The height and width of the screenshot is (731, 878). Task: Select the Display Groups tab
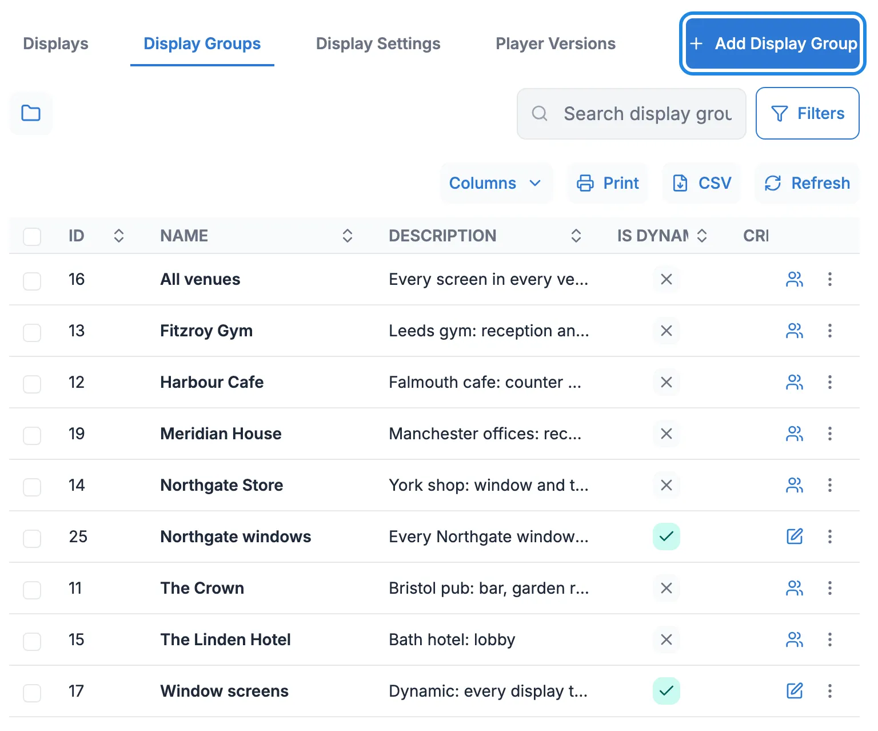202,43
